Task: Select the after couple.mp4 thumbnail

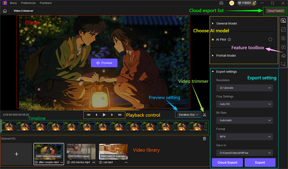Action: tap(49, 152)
